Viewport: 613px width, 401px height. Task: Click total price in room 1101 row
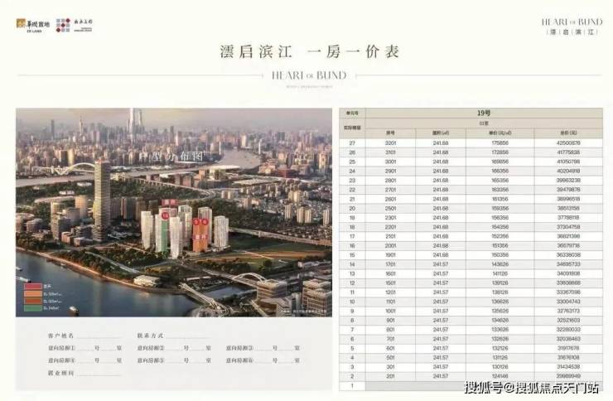click(x=568, y=302)
